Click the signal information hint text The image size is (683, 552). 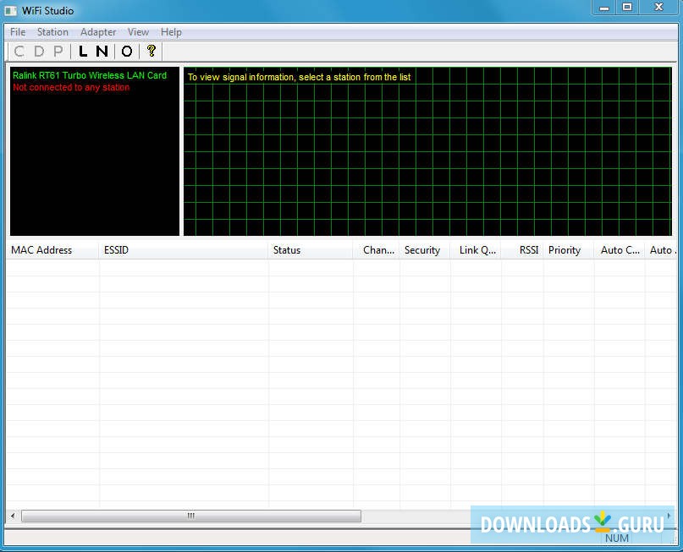point(300,77)
